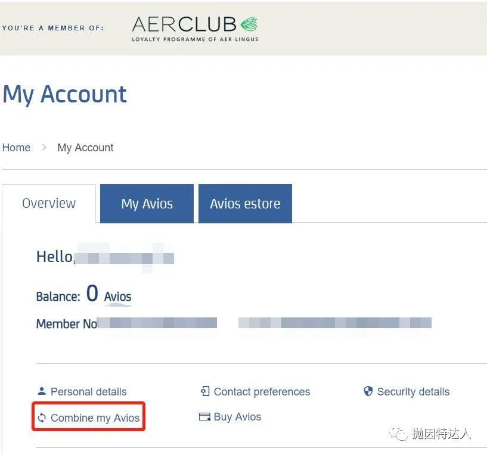Click My Account breadcrumb link
Screen dimensions: 487x455
point(85,148)
